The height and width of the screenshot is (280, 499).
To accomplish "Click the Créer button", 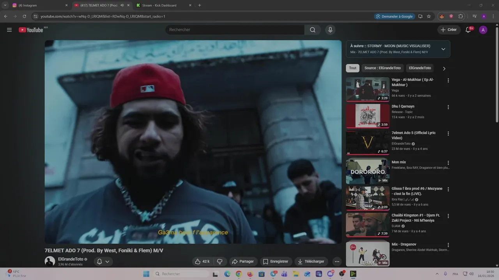I will point(448,30).
